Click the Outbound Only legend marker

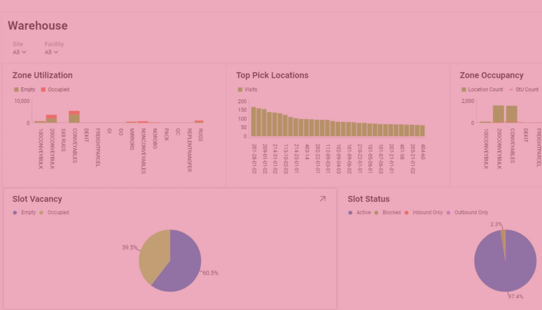tap(448, 213)
